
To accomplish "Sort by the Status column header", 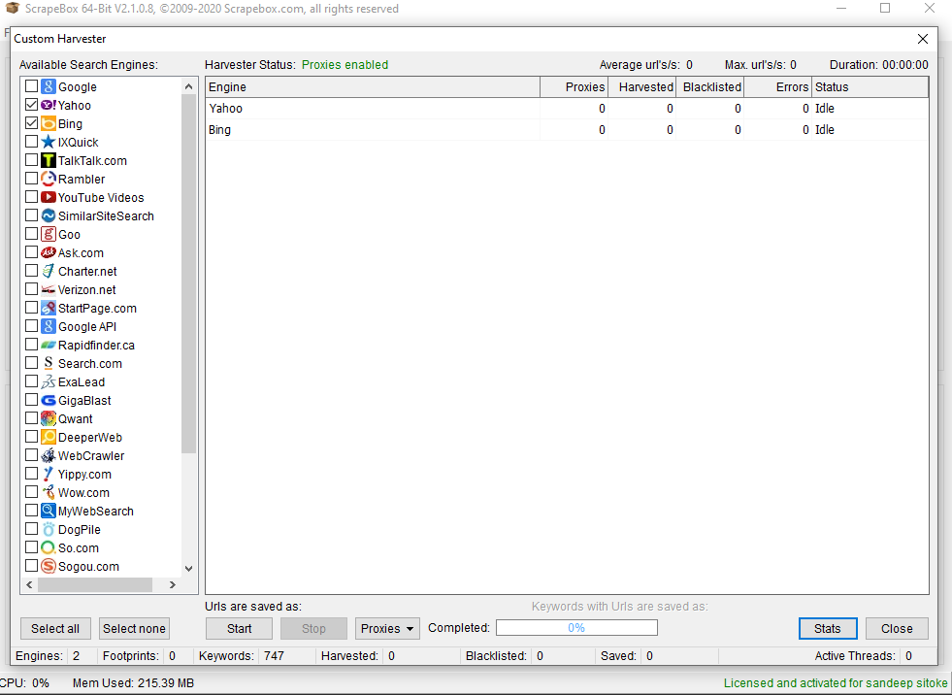I will [x=870, y=87].
